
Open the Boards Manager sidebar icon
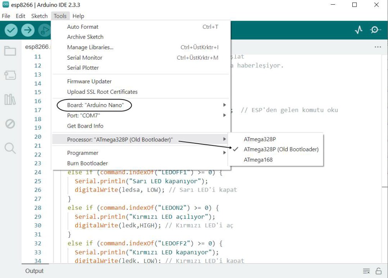10,75
